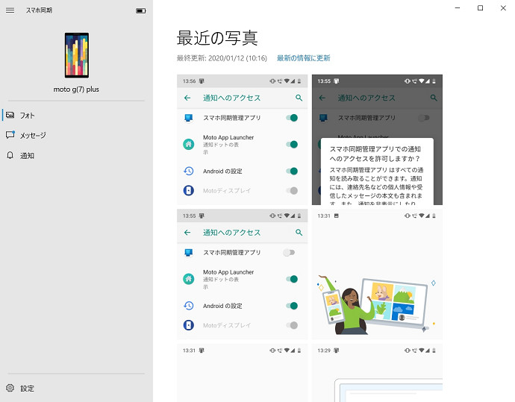This screenshot has height=402, width=515.
Task: Click the Motoディスプレイ icon in 13:55 light screenshot
Action: coord(189,325)
